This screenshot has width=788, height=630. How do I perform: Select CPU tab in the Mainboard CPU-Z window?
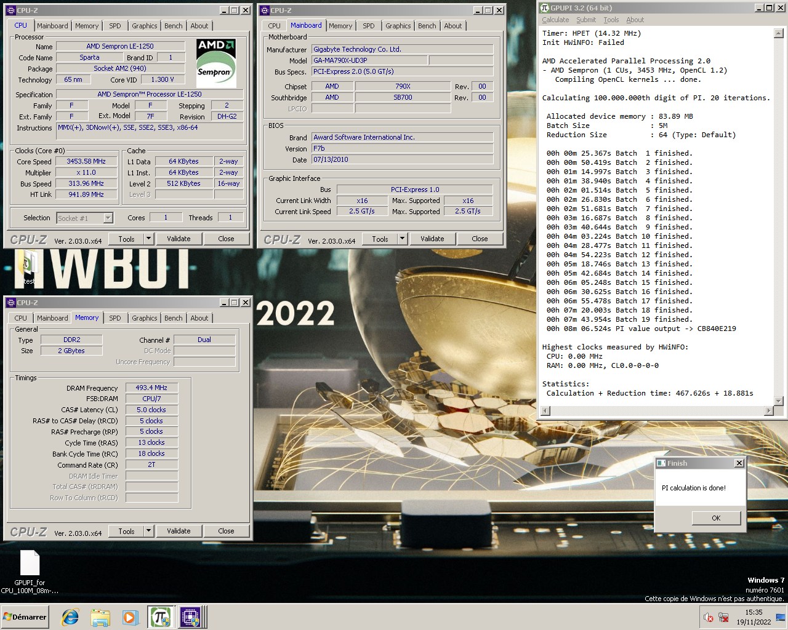[x=275, y=26]
